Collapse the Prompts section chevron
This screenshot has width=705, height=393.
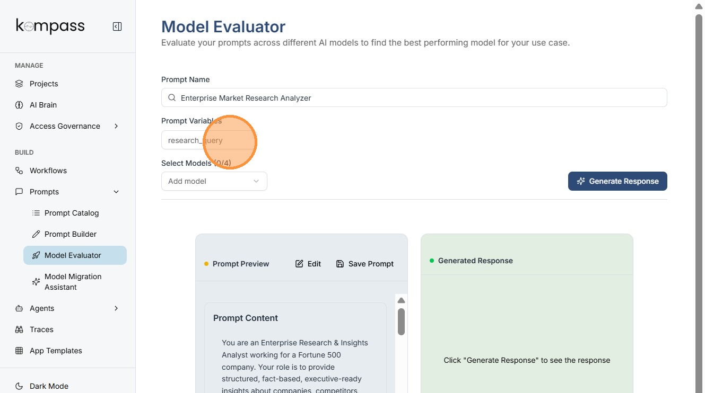pos(116,192)
